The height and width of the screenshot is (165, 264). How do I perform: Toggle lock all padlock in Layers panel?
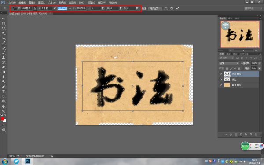click(x=239, y=68)
